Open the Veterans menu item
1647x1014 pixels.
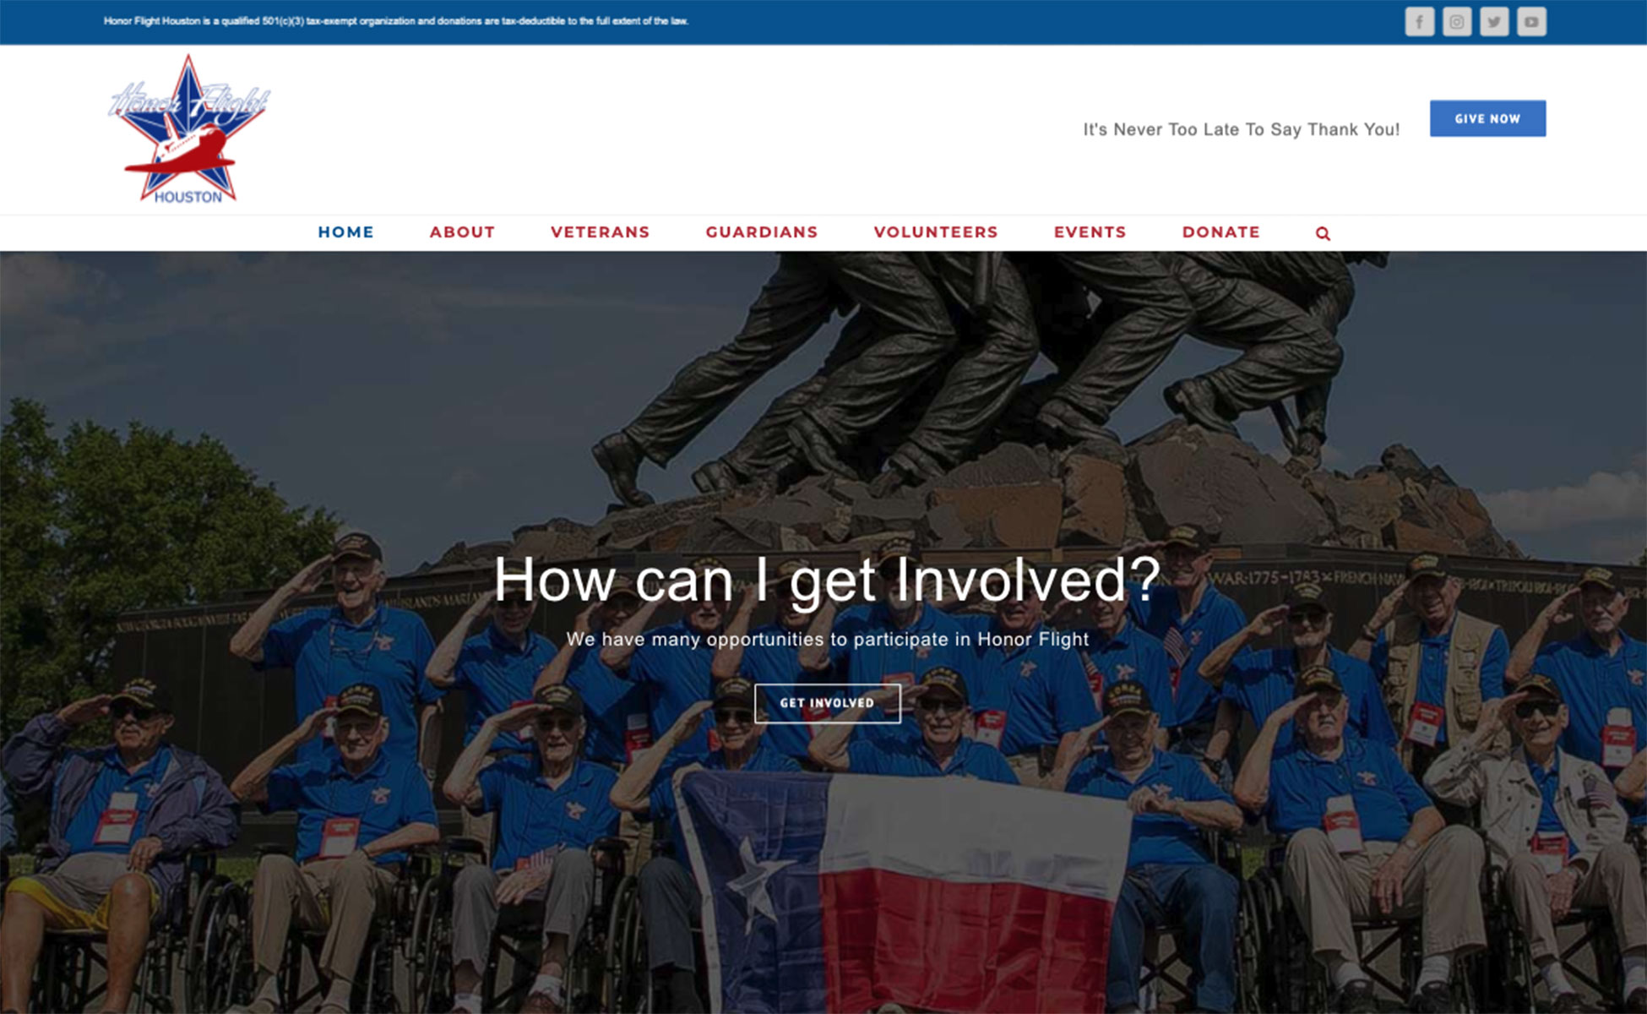pos(600,232)
